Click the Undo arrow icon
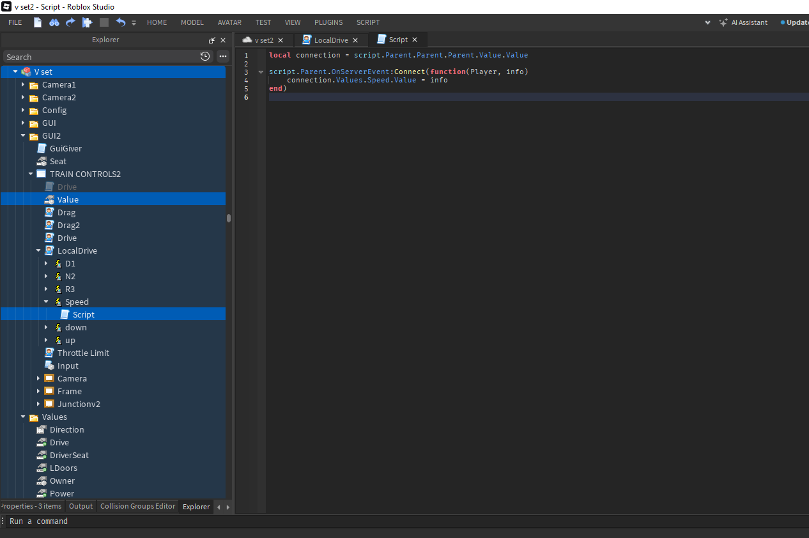 tap(121, 22)
